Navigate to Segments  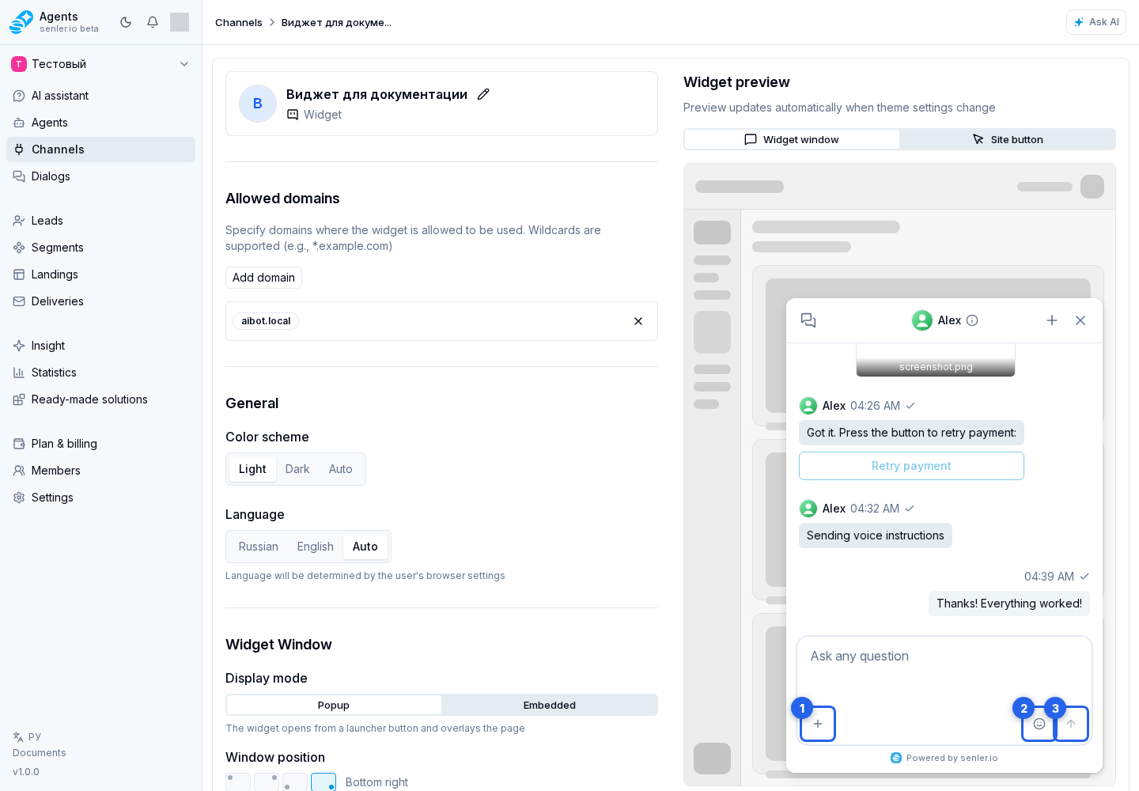(100, 248)
